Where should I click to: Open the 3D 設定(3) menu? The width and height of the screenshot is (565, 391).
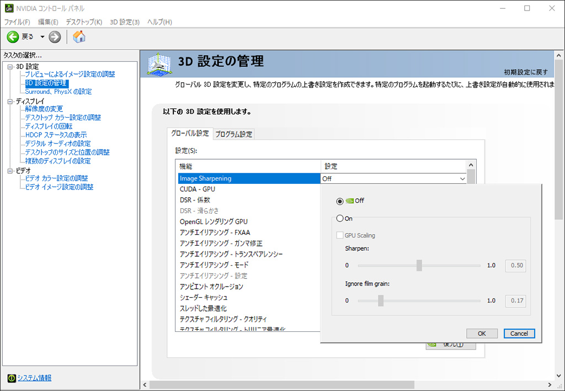coord(125,22)
